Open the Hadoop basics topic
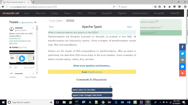Image resolution: width=188 pixels, height=105 pixels. point(161,22)
